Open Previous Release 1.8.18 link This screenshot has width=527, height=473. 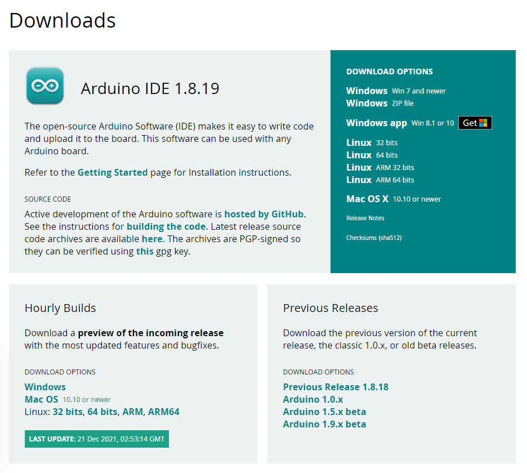click(x=336, y=387)
